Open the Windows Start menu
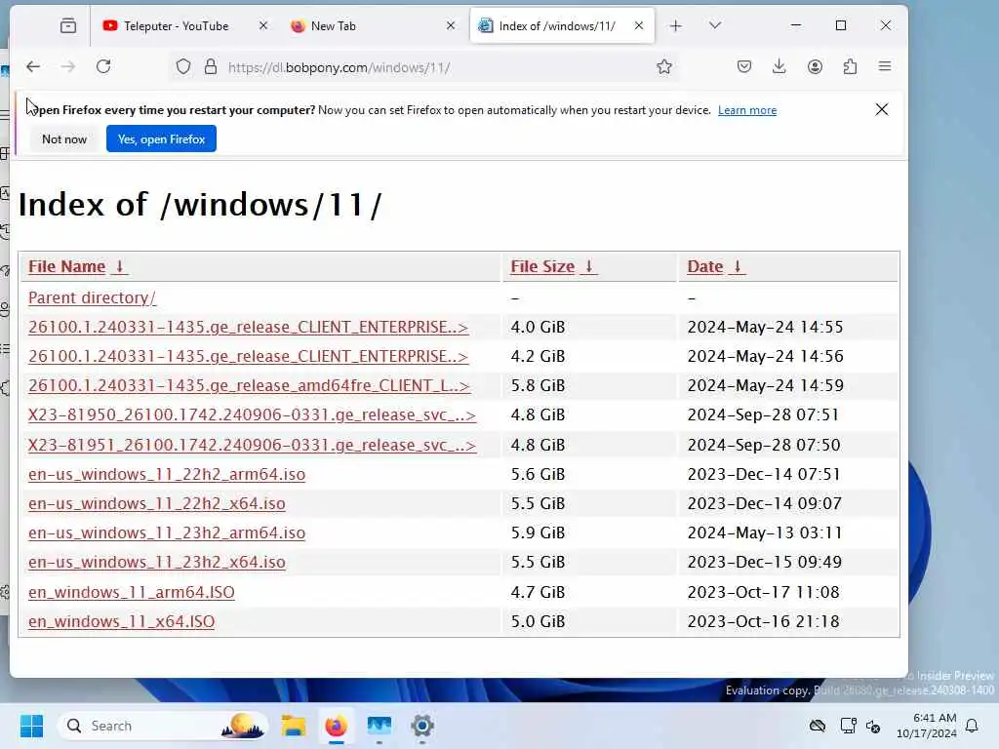 pyautogui.click(x=31, y=726)
